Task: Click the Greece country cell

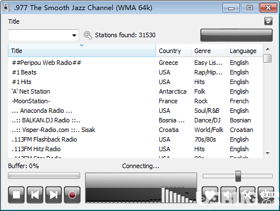Action: coord(168,63)
